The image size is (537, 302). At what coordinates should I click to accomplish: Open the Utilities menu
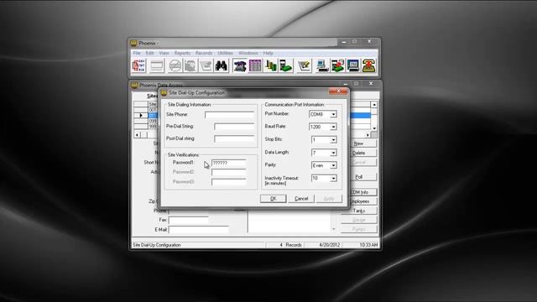[226, 53]
